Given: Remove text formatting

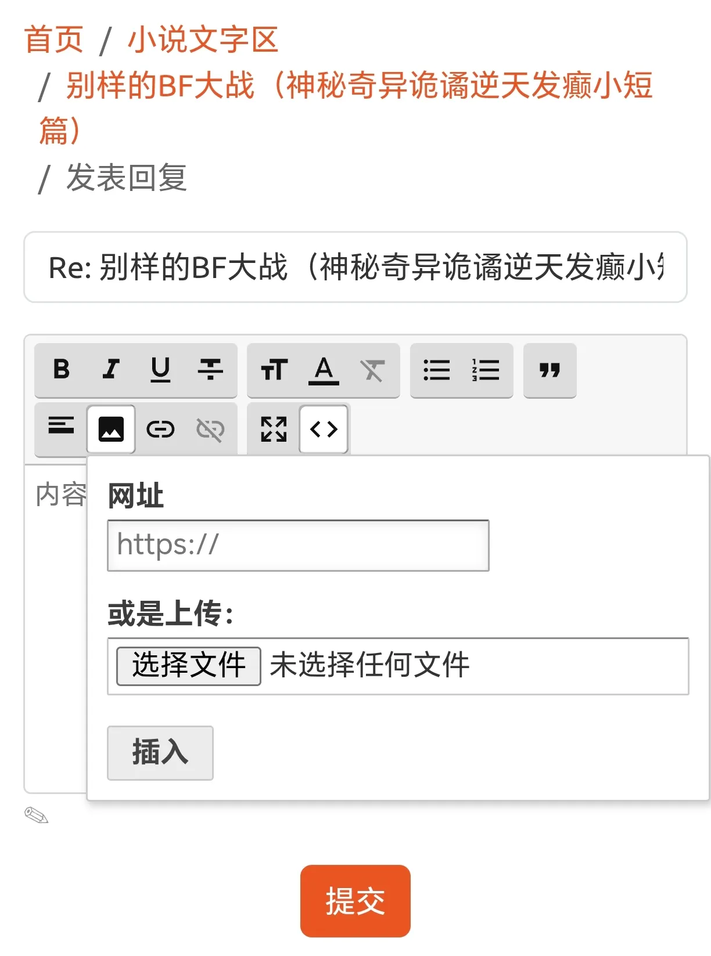Looking at the screenshot, I should (x=373, y=369).
